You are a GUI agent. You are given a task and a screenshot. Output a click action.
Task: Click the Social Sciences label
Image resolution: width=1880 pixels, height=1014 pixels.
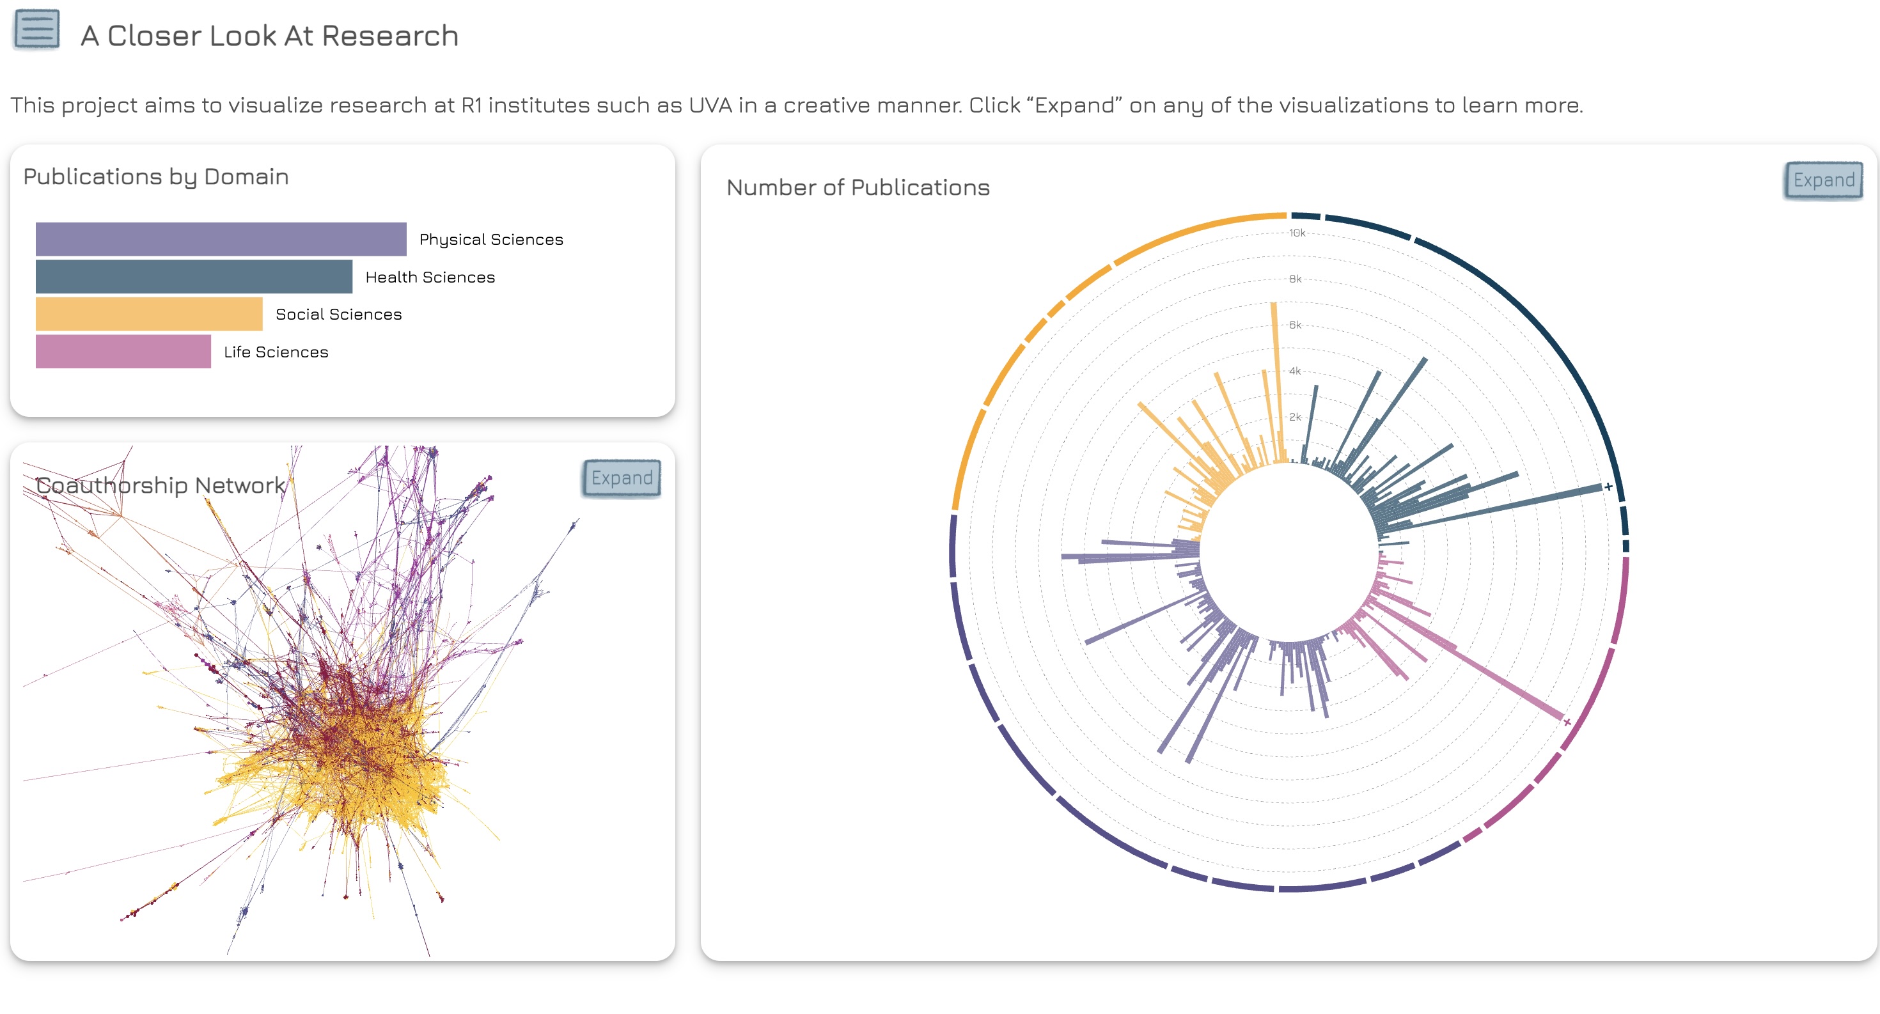tap(339, 315)
